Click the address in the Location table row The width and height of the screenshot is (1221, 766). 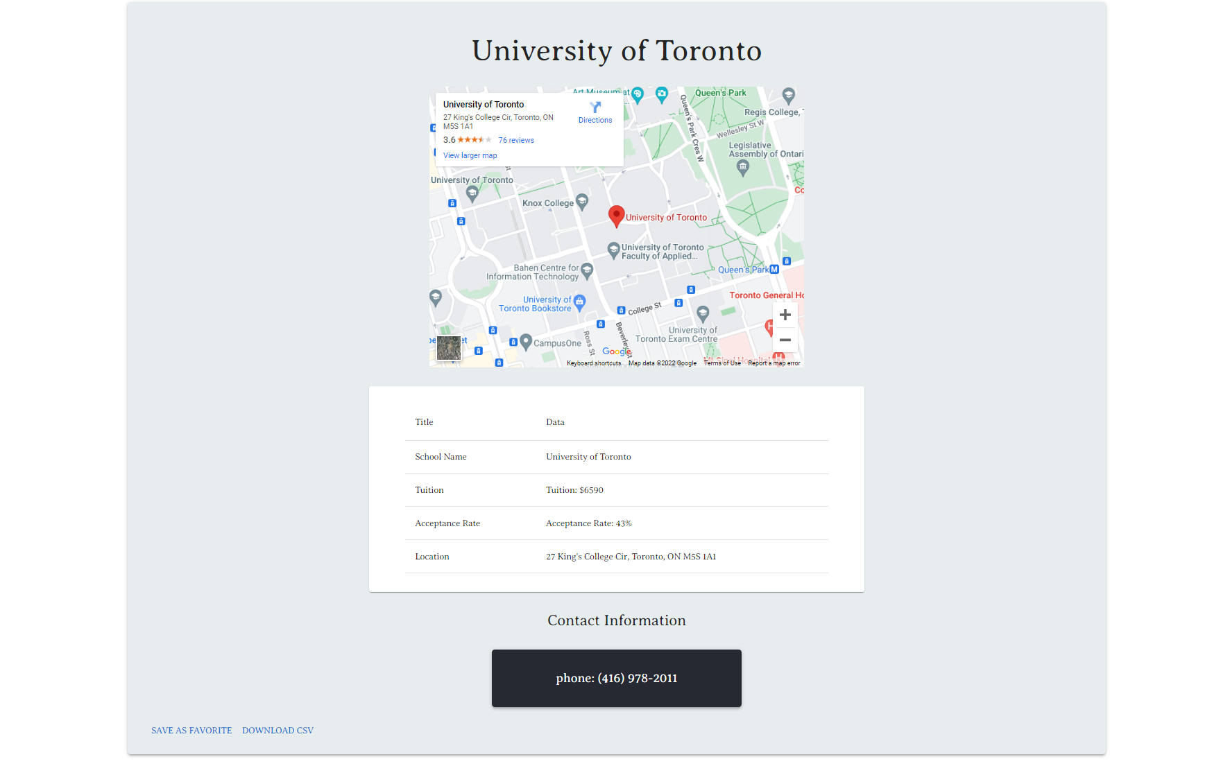click(631, 557)
